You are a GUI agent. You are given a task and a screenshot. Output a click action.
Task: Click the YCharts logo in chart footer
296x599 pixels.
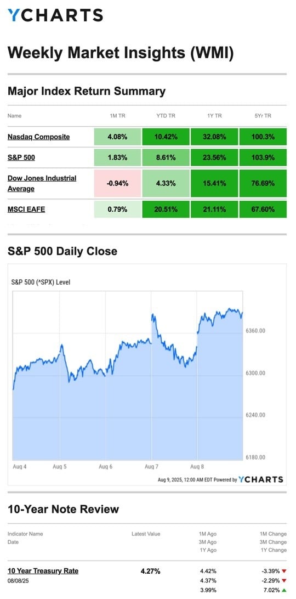(x=261, y=479)
